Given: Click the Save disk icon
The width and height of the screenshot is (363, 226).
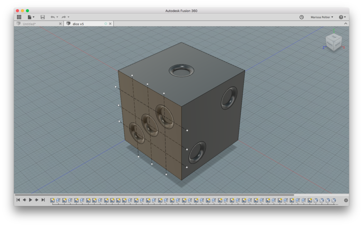Looking at the screenshot, I should (43, 17).
